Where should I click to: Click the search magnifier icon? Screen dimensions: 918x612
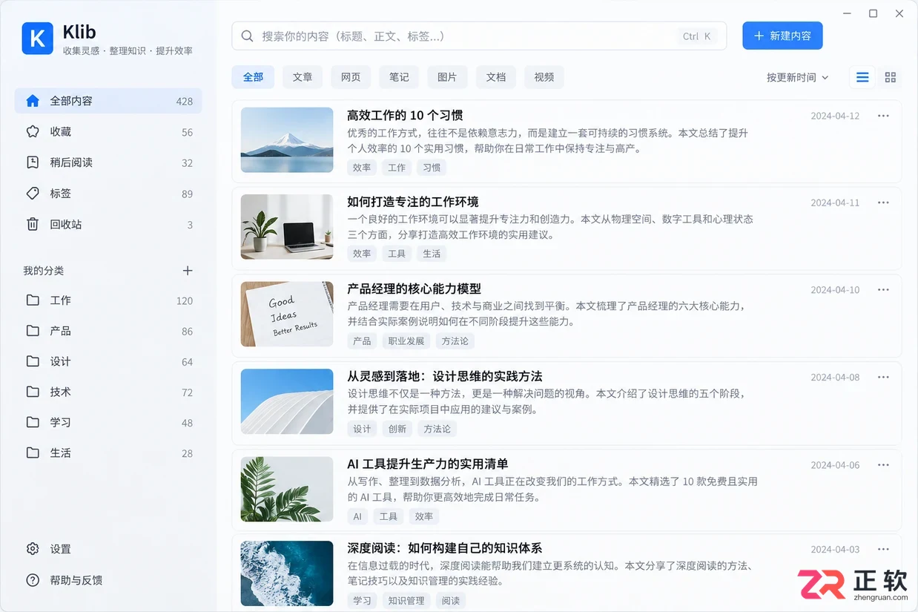248,36
